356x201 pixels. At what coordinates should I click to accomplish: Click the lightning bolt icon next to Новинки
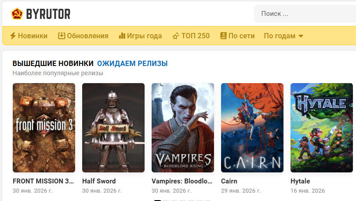point(13,36)
